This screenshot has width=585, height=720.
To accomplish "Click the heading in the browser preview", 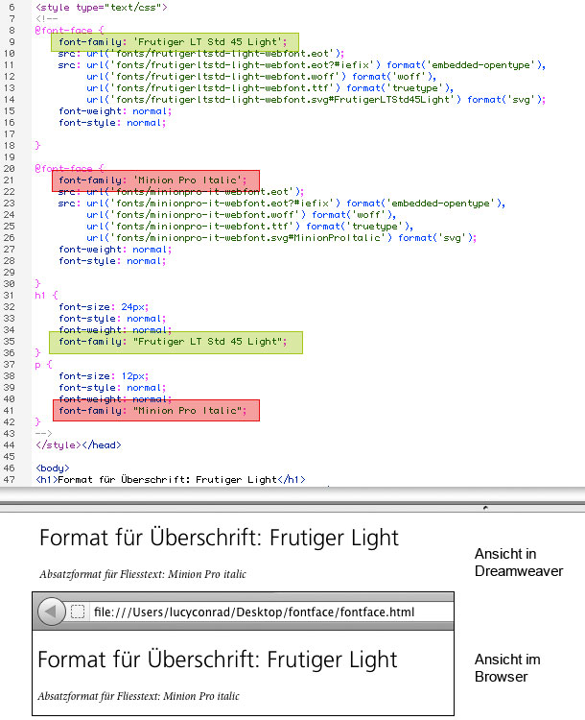I will pos(217,660).
